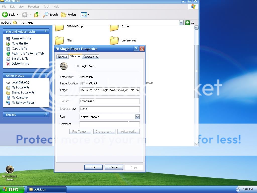The image size is (257, 193).
Task: Select the Extras folder icon
Action: click(114, 28)
